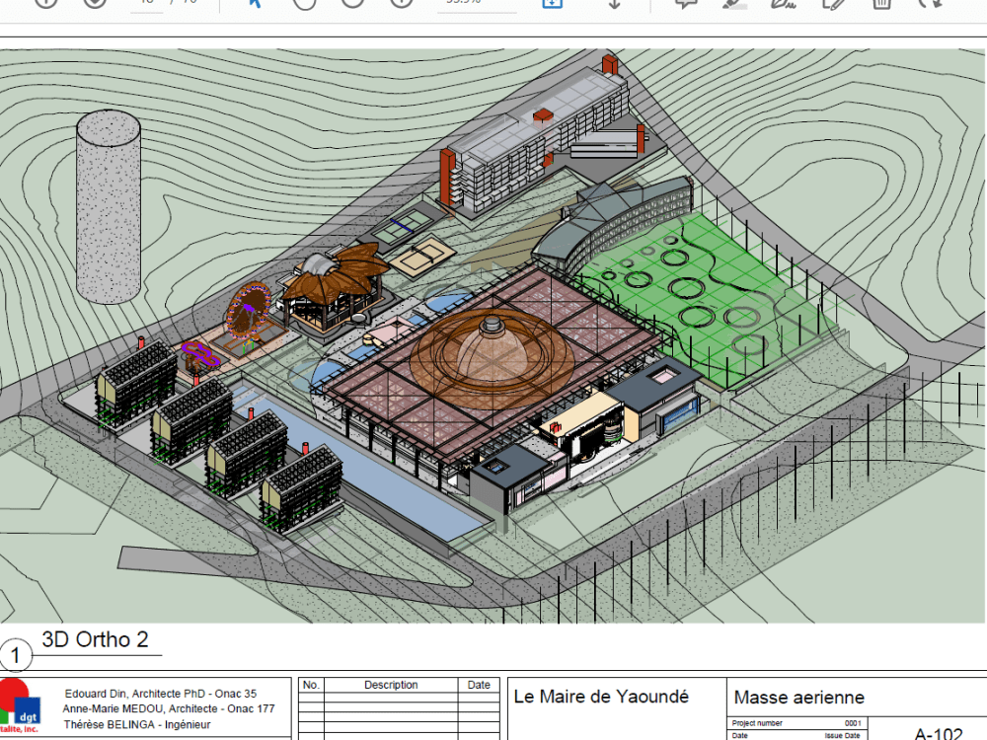The width and height of the screenshot is (987, 740).
Task: Click 'Le Maire de Yaoundé' client name
Action: pos(601,697)
